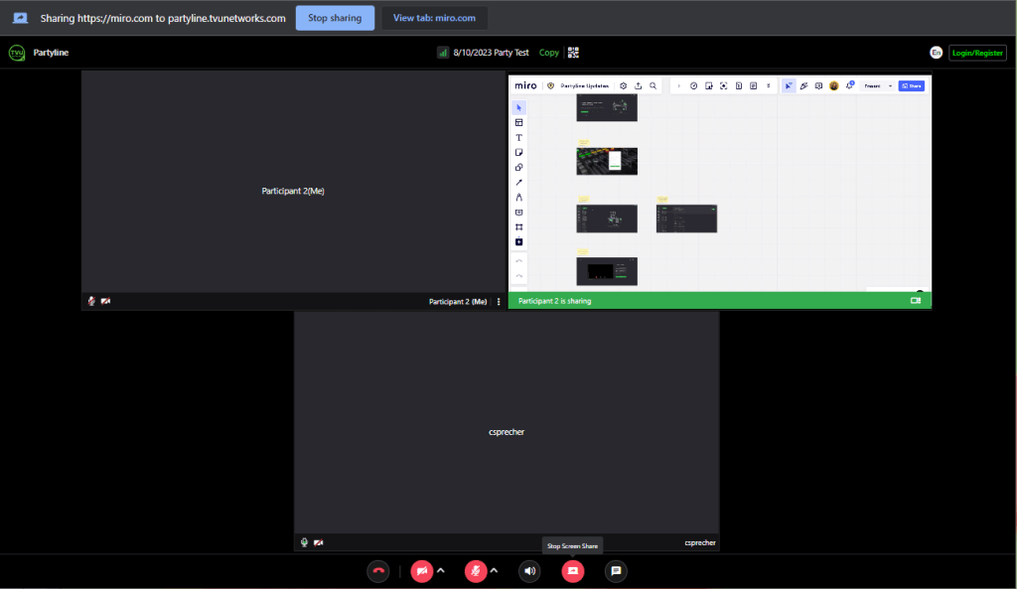Image resolution: width=1017 pixels, height=589 pixels.
Task: Change language with En icon
Action: click(936, 53)
